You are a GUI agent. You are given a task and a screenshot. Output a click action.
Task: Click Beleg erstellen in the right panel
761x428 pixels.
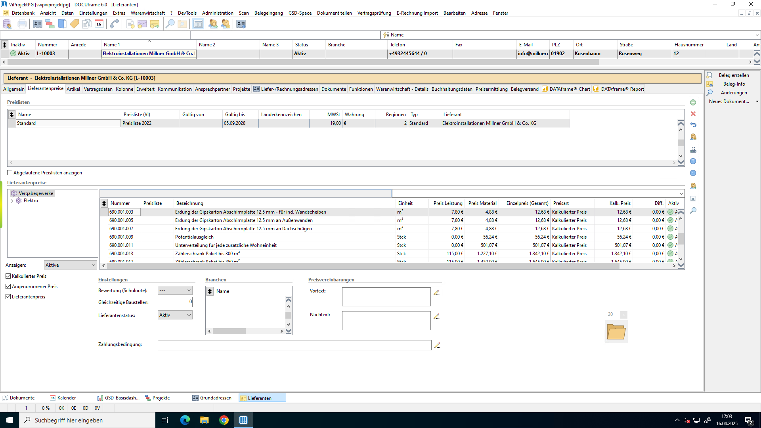click(x=734, y=75)
